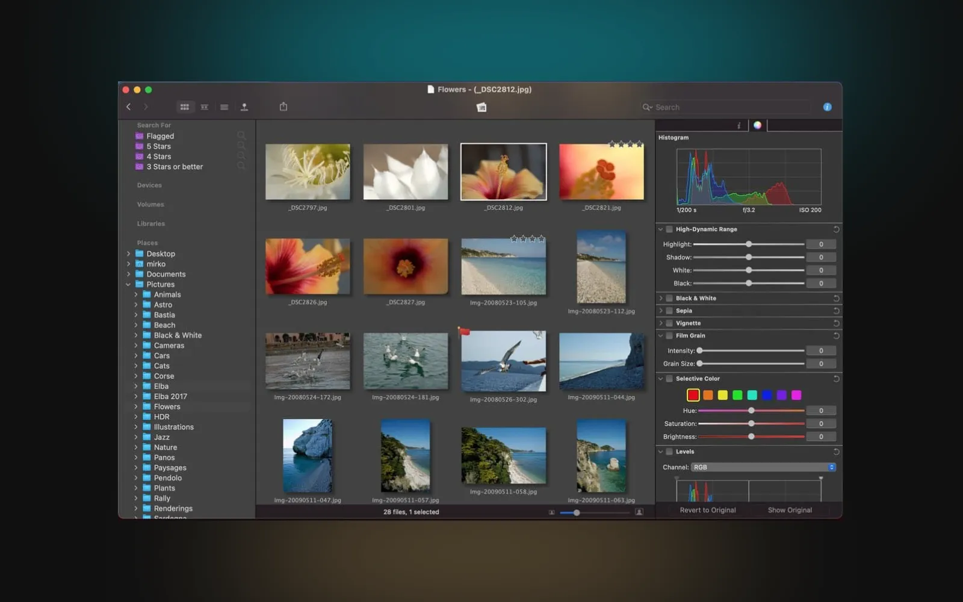Image resolution: width=963 pixels, height=602 pixels.
Task: Click Revert to Original button
Action: 708,510
